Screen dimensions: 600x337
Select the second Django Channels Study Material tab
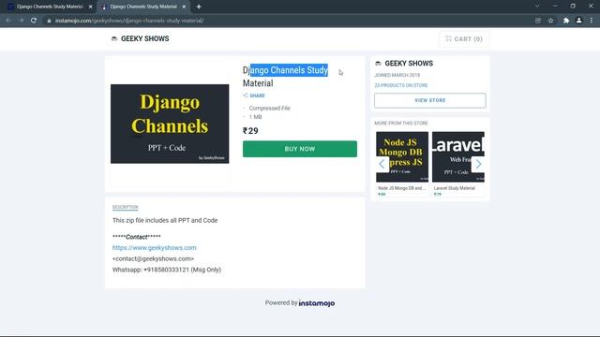[x=143, y=7]
